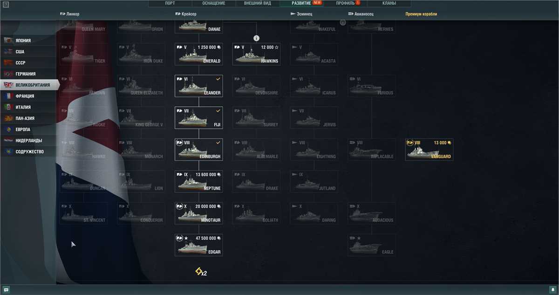559x295 pixels.
Task: Select Великобритания nation
Action: pos(30,85)
